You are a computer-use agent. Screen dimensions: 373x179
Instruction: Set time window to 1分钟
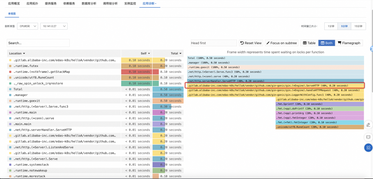[331, 26]
